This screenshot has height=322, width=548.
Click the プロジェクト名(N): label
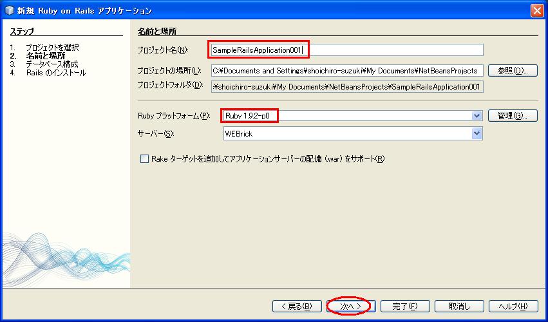click(x=163, y=50)
